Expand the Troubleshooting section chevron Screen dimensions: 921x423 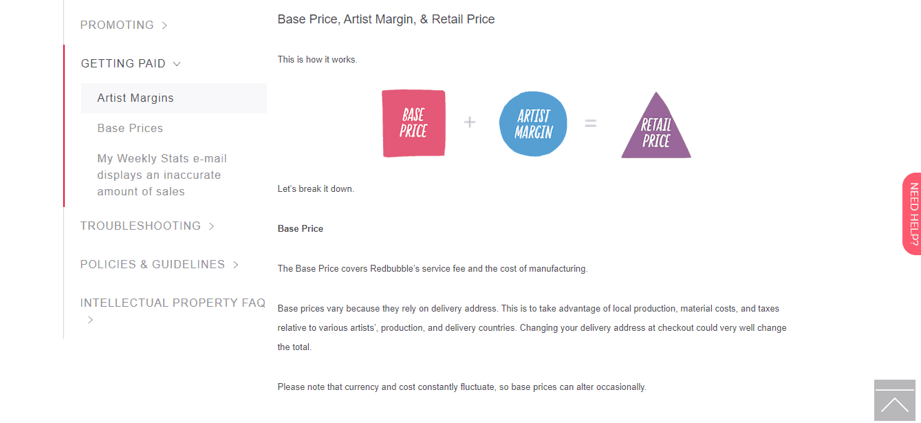coord(211,226)
